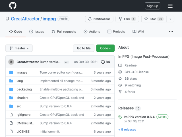Click the '6 years ago' LICENSE timestamp
The image size is (182, 137).
point(102,132)
